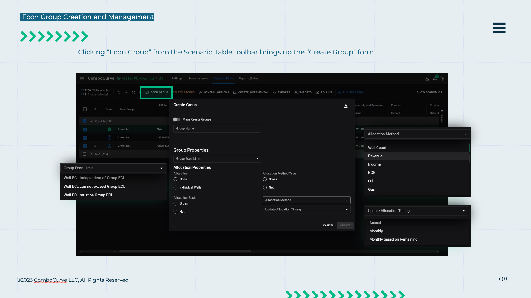Viewport: 531px width, 298px height.
Task: Click the filter funnel icon
Action: (x=119, y=92)
